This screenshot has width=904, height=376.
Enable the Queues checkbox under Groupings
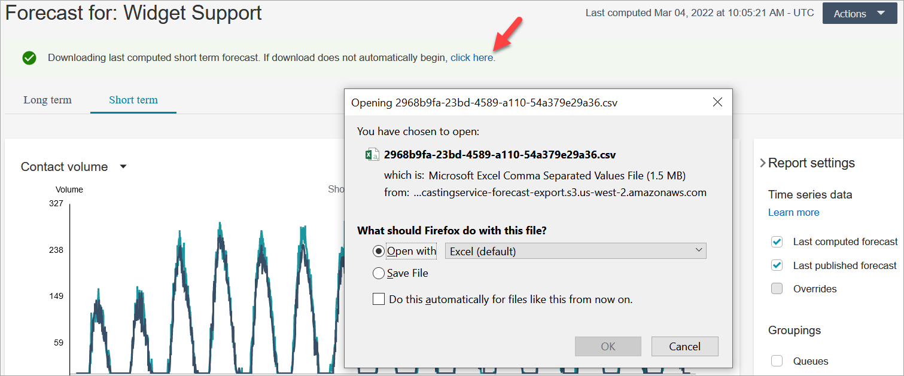[x=777, y=360]
